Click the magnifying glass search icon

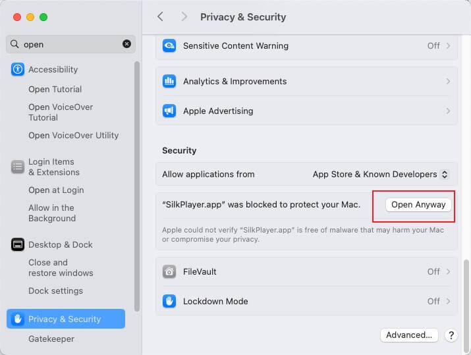tap(14, 44)
